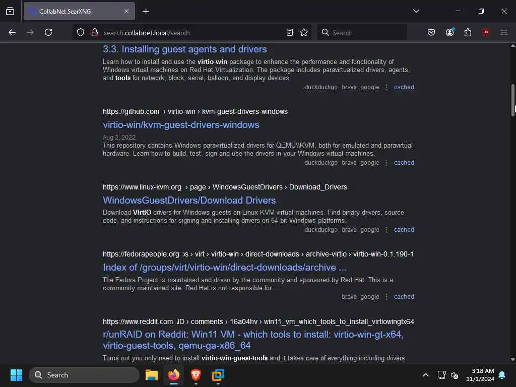
Task: Open Save to Pocket icon
Action: (x=431, y=32)
